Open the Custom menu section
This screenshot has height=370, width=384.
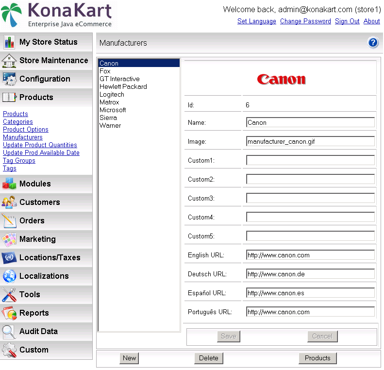click(46, 350)
